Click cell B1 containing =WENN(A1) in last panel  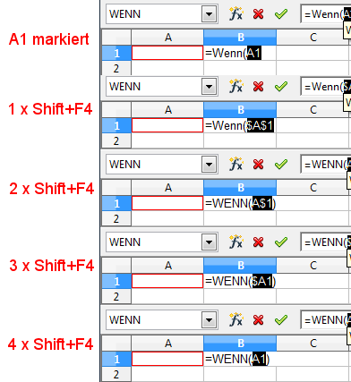point(240,359)
